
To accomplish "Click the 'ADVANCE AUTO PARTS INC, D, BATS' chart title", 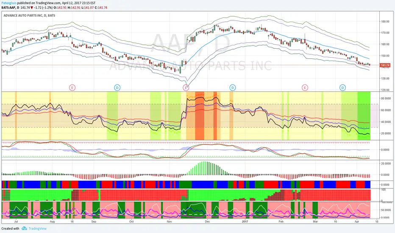I will (x=29, y=15).
